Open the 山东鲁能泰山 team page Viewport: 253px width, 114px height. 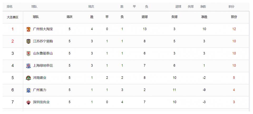click(x=43, y=53)
